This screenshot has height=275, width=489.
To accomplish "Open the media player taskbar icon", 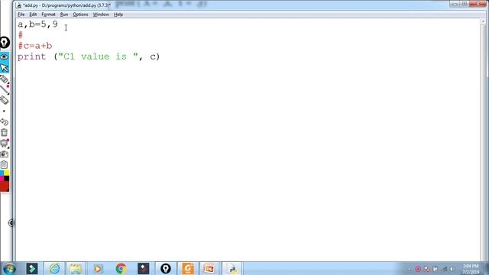I will coord(98,268).
